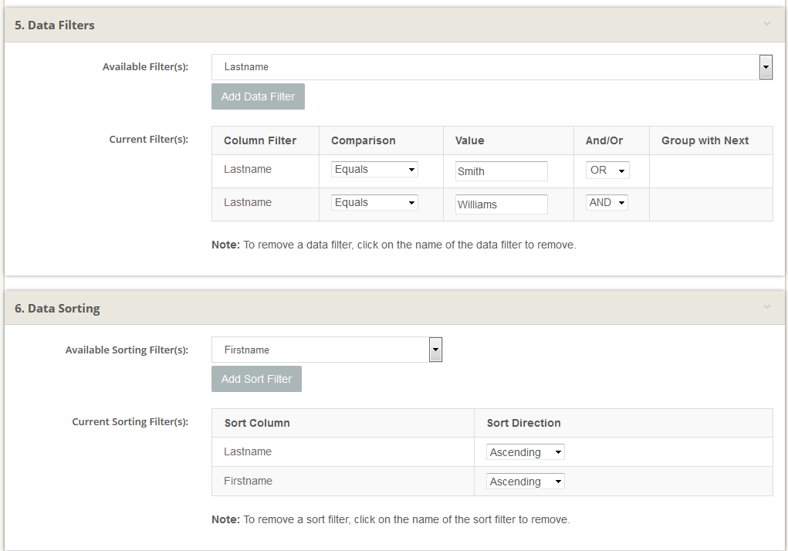788x551 pixels.
Task: Open Comparison dropdown for Williams filter
Action: pos(375,203)
